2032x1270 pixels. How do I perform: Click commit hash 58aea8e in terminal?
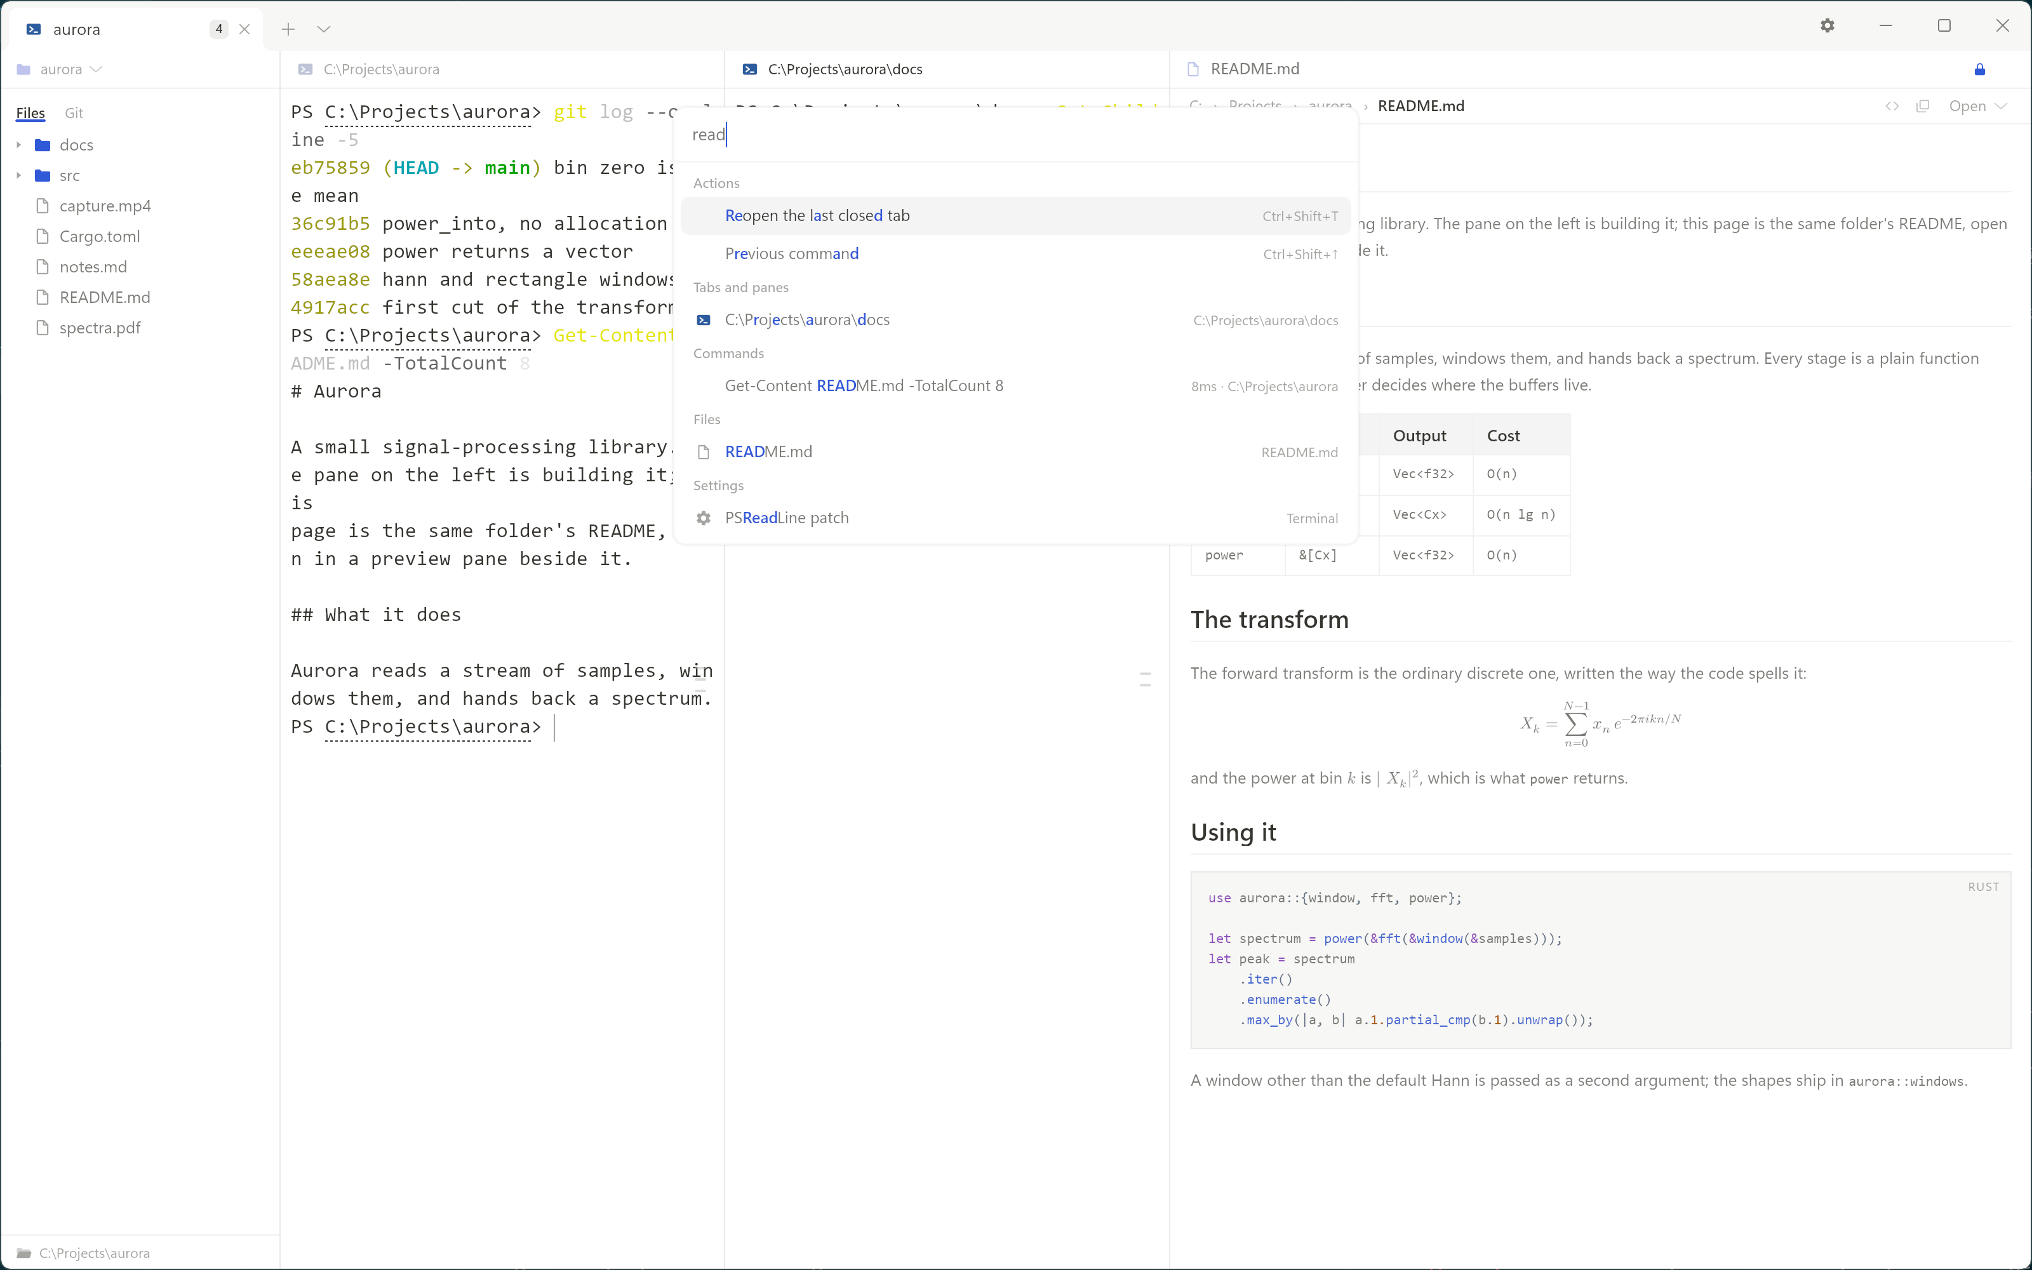point(330,279)
